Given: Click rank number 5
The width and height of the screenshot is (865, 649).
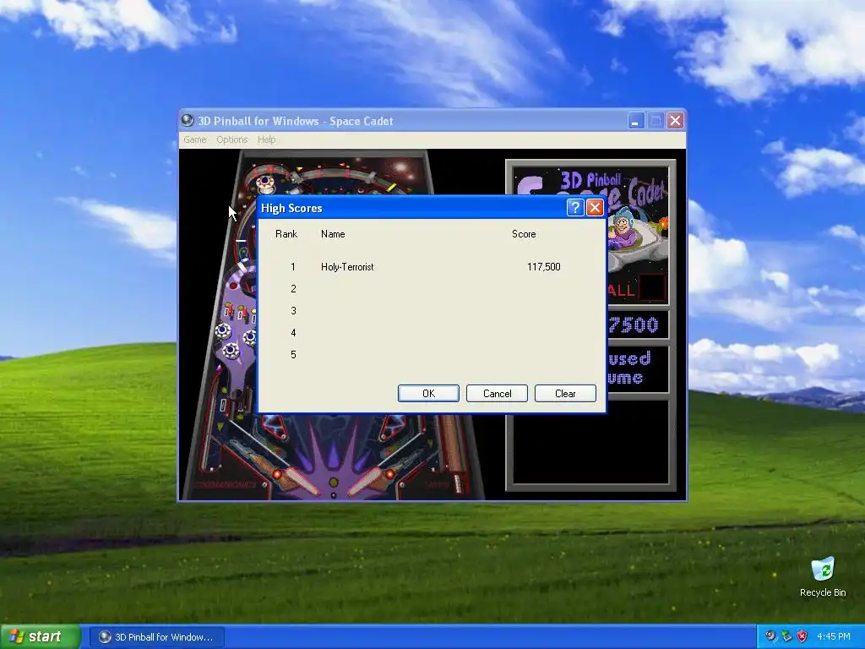Looking at the screenshot, I should click(293, 355).
